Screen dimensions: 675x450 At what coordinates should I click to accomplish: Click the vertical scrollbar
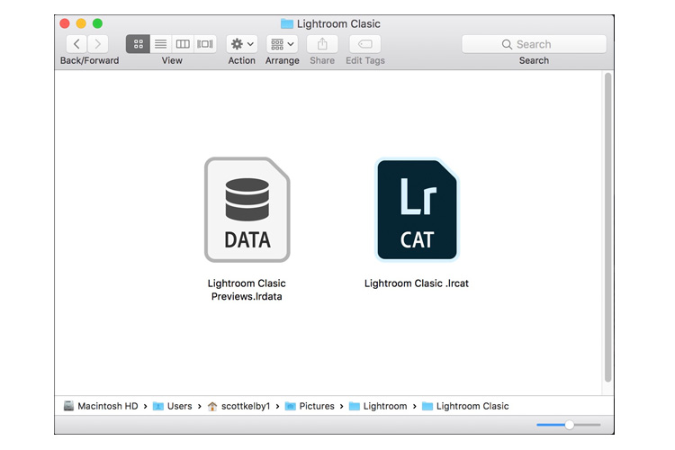(x=607, y=228)
